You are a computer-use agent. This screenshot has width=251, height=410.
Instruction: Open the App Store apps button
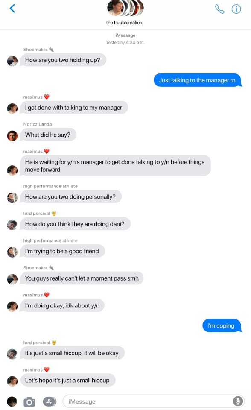click(50, 401)
